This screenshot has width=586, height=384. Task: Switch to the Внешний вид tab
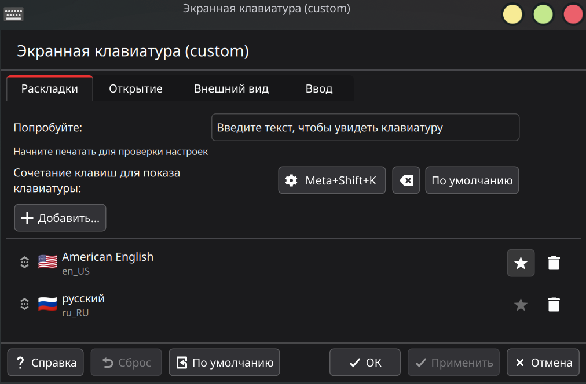[x=232, y=88]
